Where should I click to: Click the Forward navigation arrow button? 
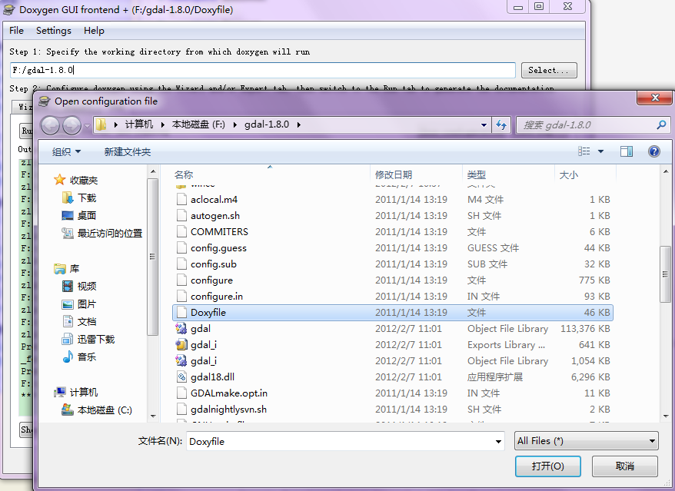(x=72, y=125)
